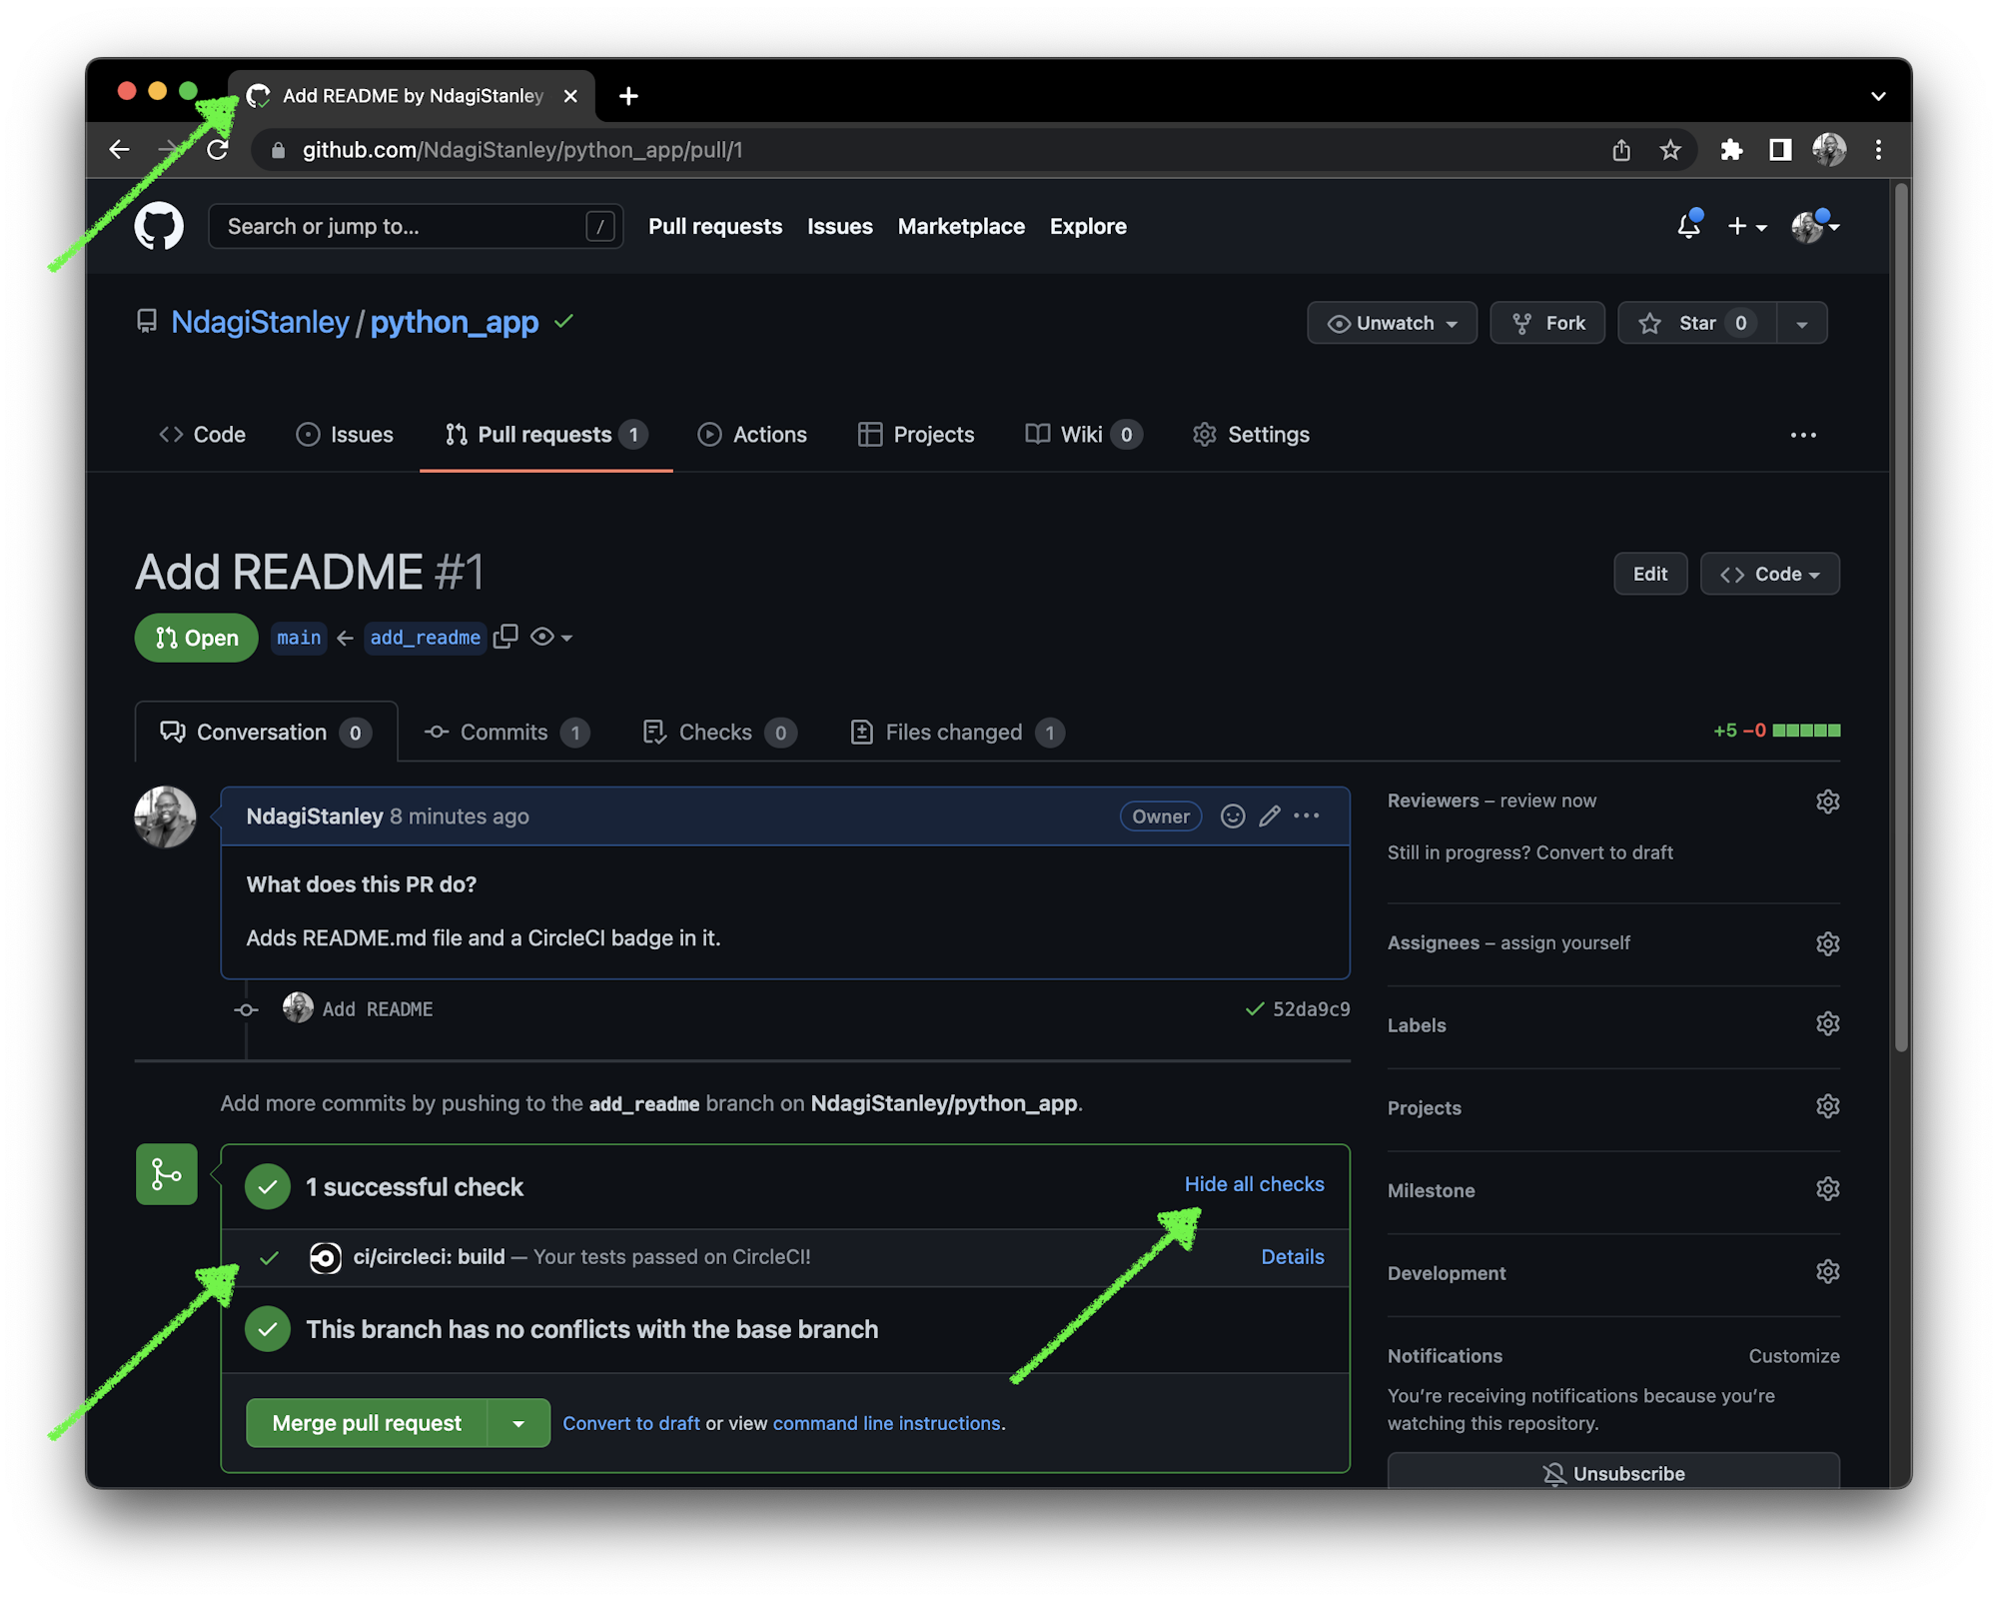1998x1602 pixels.
Task: Click Convert to draft link near merge
Action: point(630,1423)
